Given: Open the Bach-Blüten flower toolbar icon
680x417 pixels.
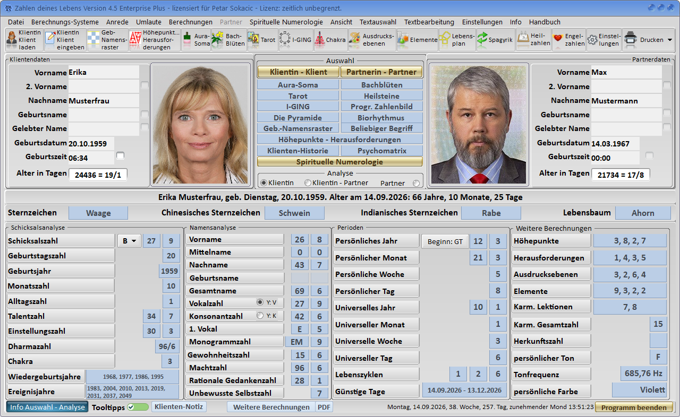Looking at the screenshot, I should pos(227,40).
